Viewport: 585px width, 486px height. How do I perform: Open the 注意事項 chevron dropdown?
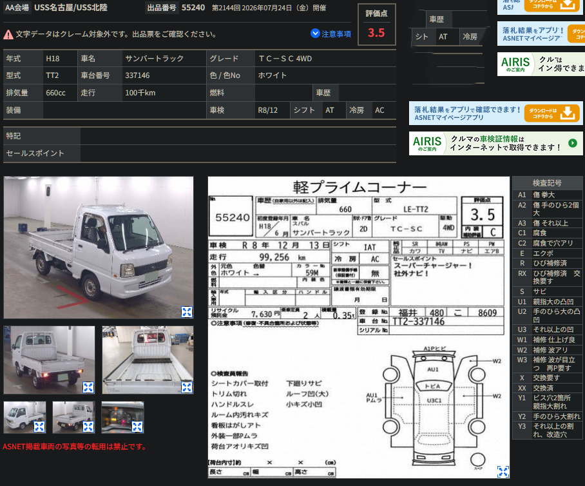pos(315,34)
